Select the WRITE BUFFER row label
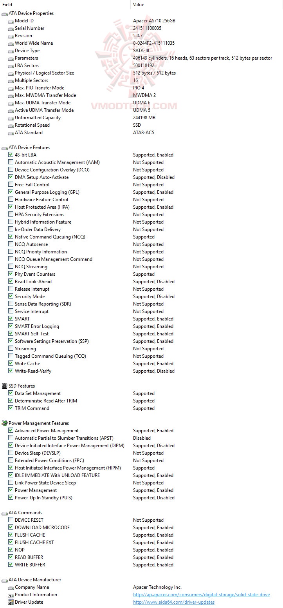 [30, 565]
